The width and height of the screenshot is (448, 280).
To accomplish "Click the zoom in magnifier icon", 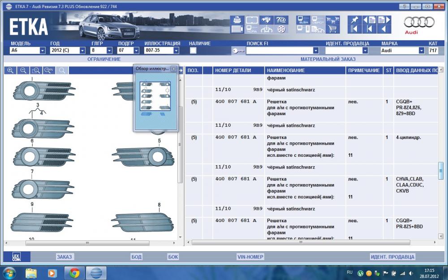I will click(10, 71).
